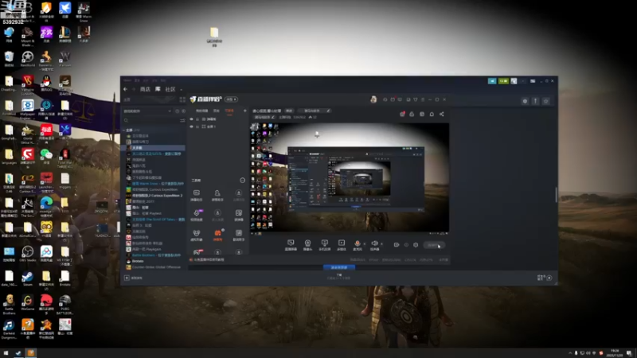Click the start streaming button
This screenshot has width=637, height=358.
434,245
